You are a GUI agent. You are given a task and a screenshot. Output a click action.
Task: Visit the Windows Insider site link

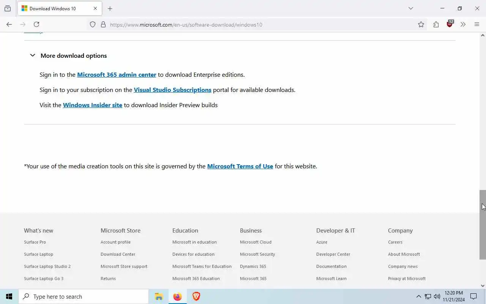tap(93, 105)
